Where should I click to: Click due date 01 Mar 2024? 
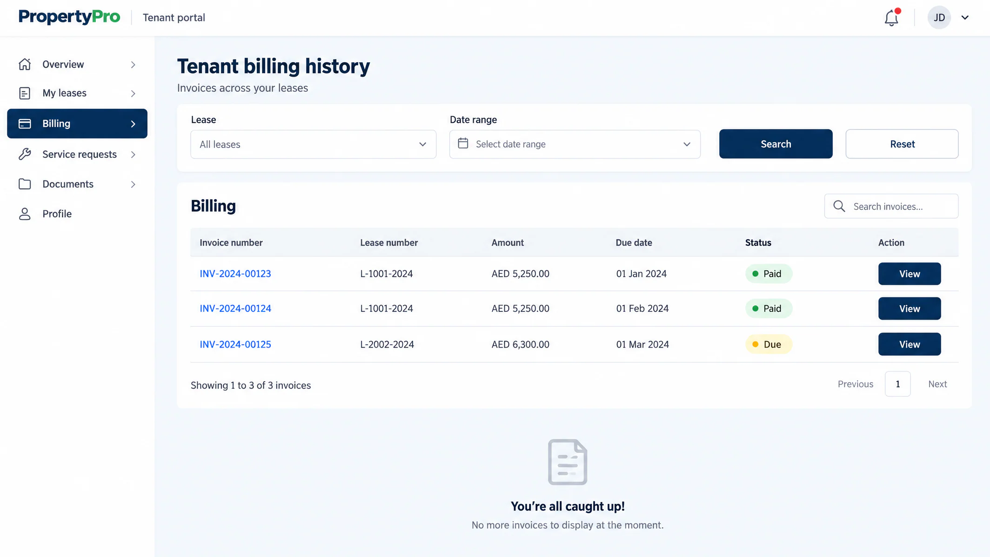pyautogui.click(x=642, y=344)
